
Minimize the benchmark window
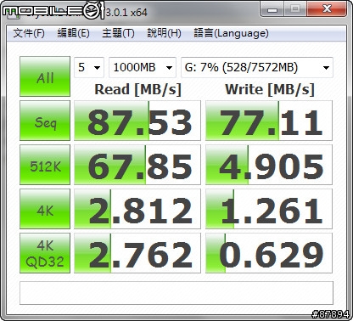(272, 9)
